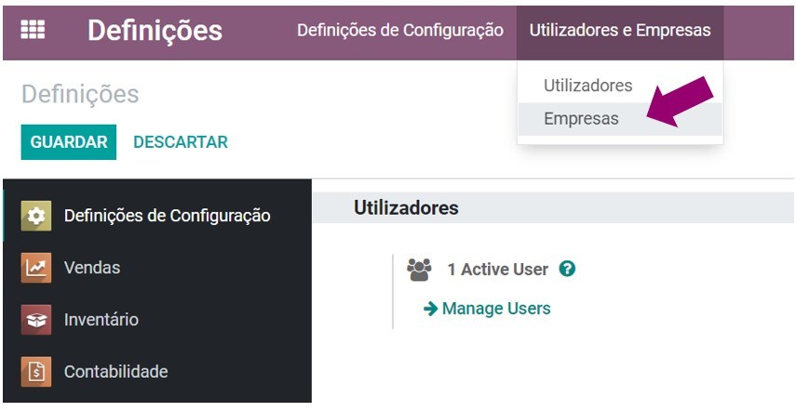Open the Definições de Configuração top menu
The height and width of the screenshot is (412, 796).
click(399, 30)
